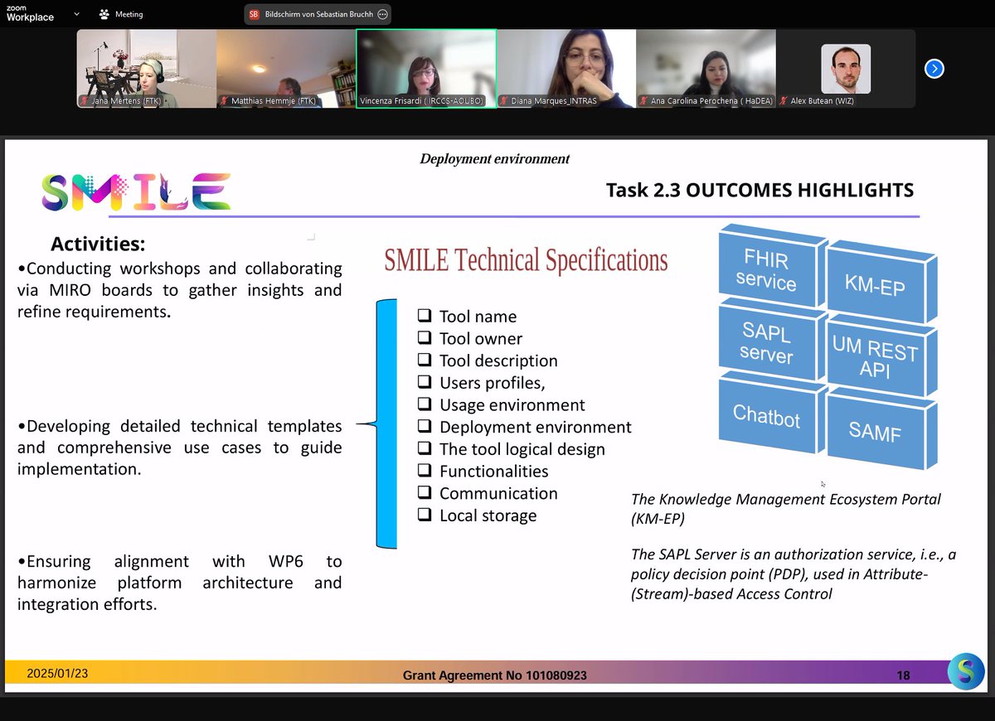
Task: Select Diana Marques' video thumbnail
Action: pyautogui.click(x=565, y=69)
